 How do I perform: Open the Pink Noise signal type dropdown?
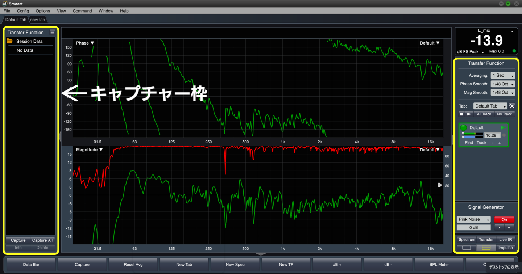473,219
